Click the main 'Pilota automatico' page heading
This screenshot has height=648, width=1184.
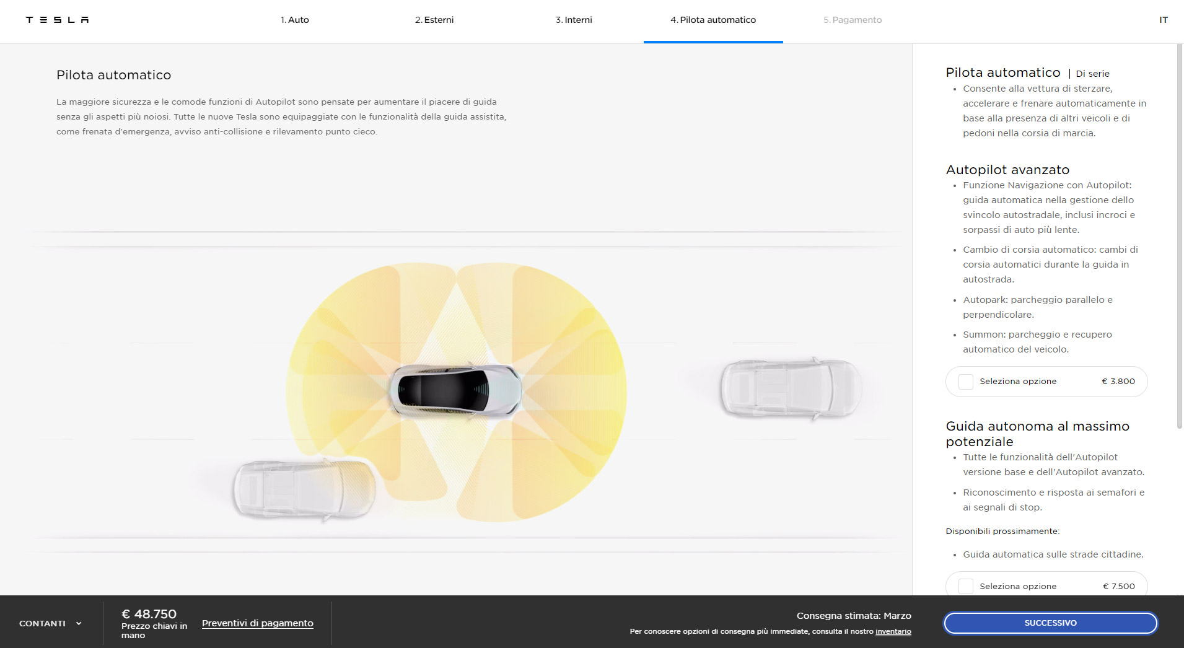point(114,75)
